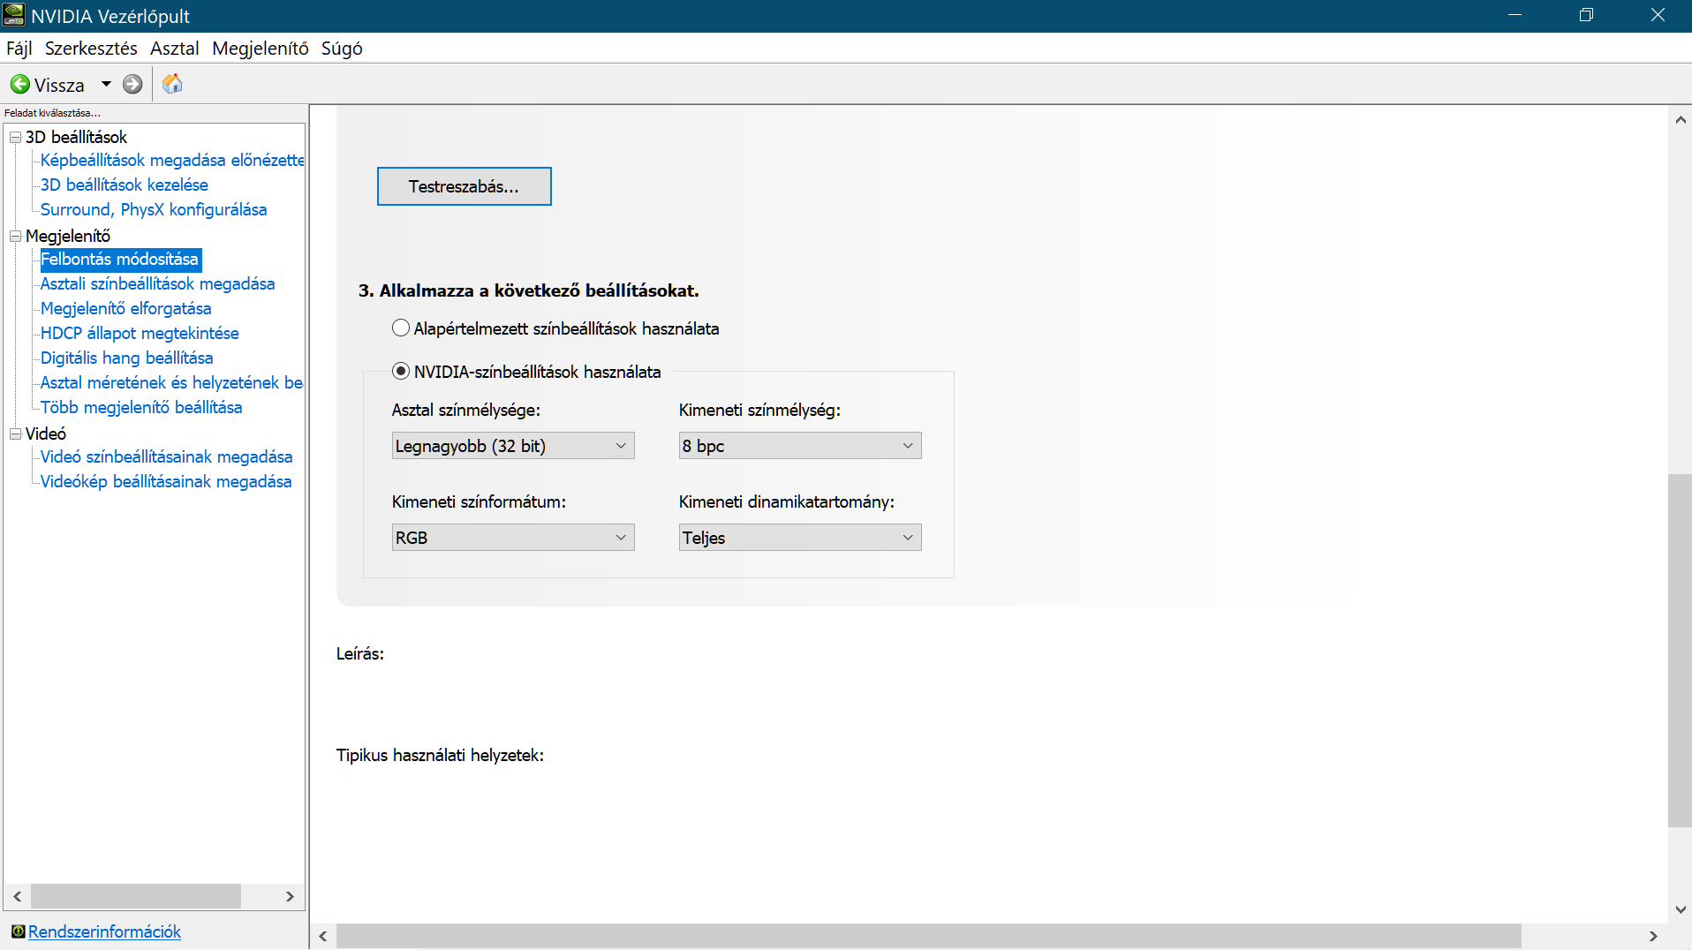Click right arrow of main horizontal scrollbar
Viewport: 1692px width, 950px height.
point(1653,936)
